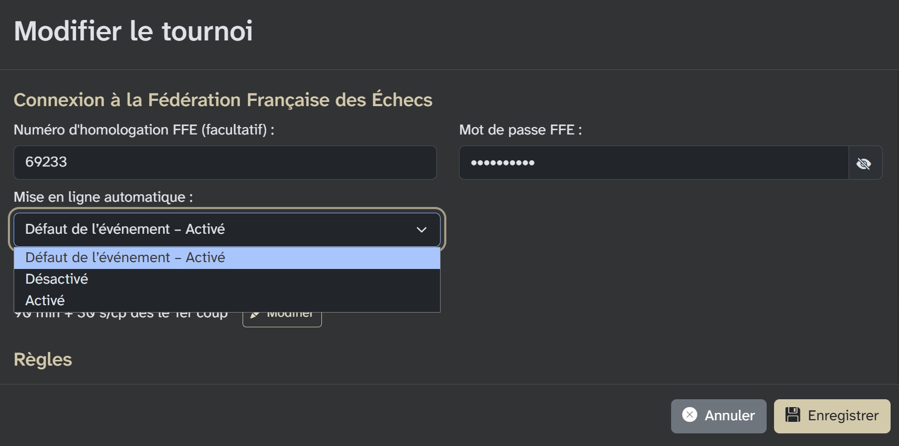The width and height of the screenshot is (899, 446).
Task: Click the floppy disk icon on Enregistrer
Action: click(x=793, y=416)
